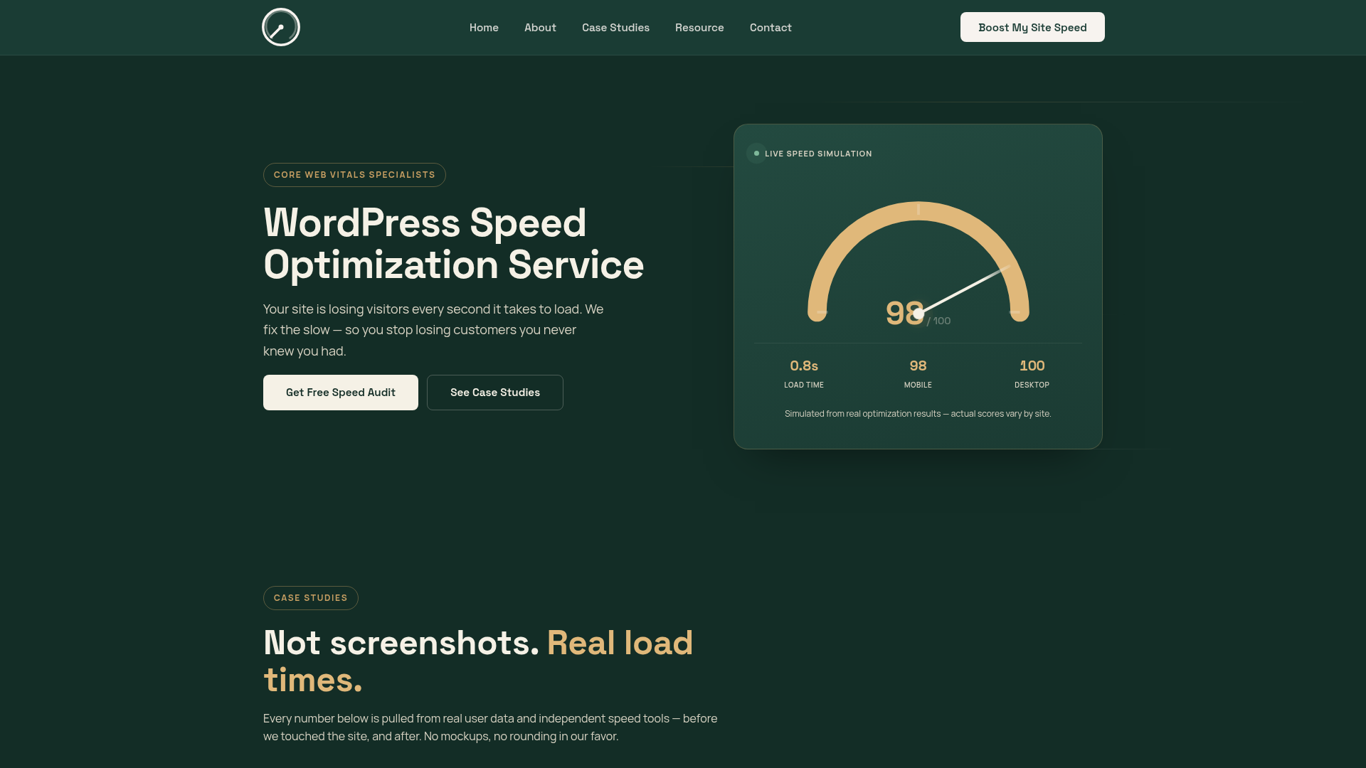Click Boost My Site Speed button
1366x768 pixels.
point(1032,27)
